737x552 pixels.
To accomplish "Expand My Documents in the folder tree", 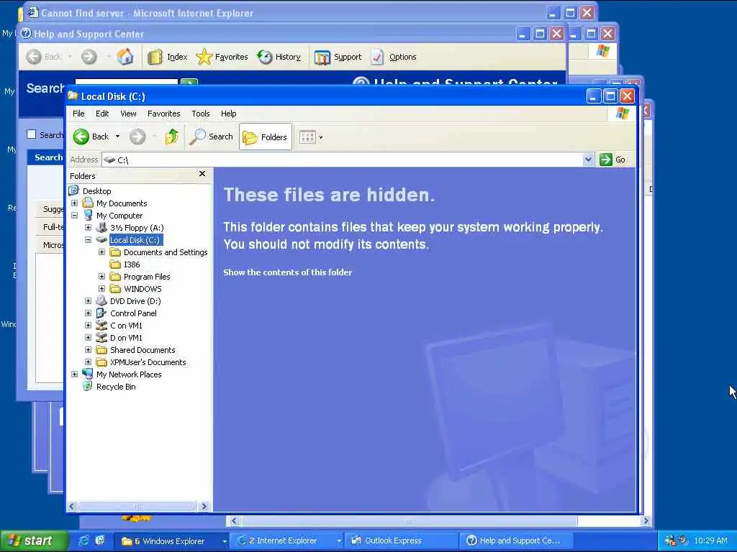I will pyautogui.click(x=74, y=203).
